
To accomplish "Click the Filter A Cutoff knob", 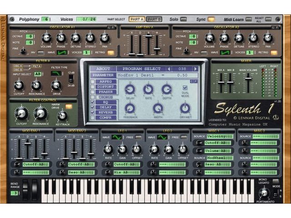I will point(19,85).
